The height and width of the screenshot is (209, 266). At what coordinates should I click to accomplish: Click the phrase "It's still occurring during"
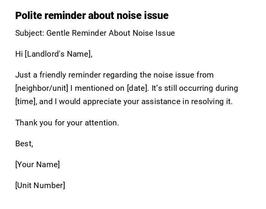click(x=195, y=88)
